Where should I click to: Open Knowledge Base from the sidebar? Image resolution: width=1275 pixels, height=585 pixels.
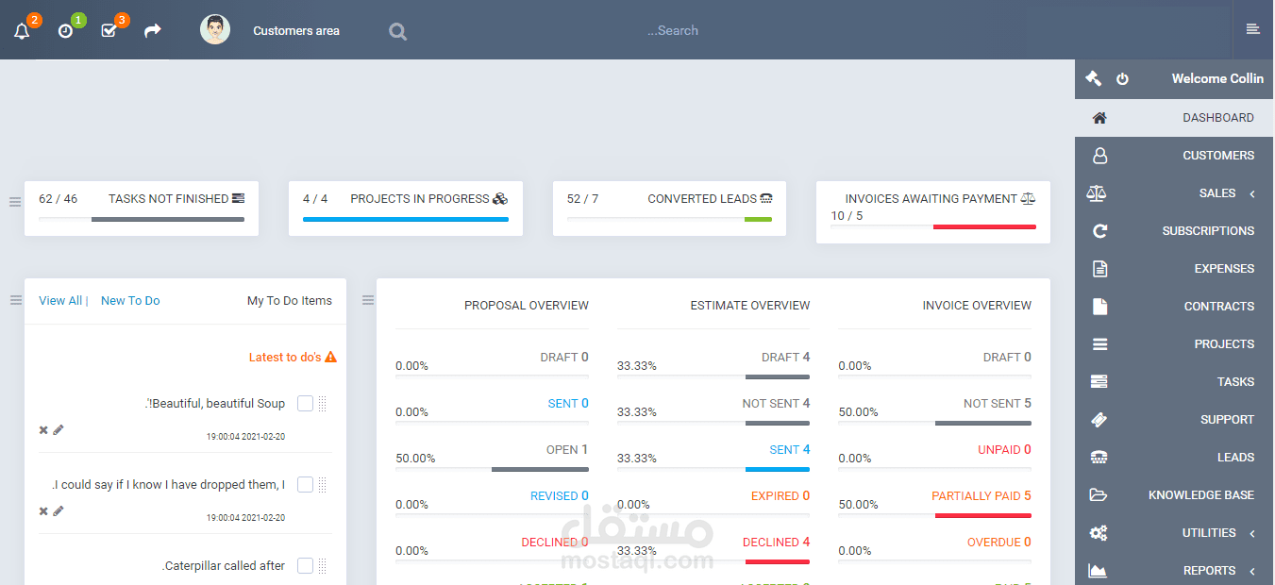coord(1200,494)
